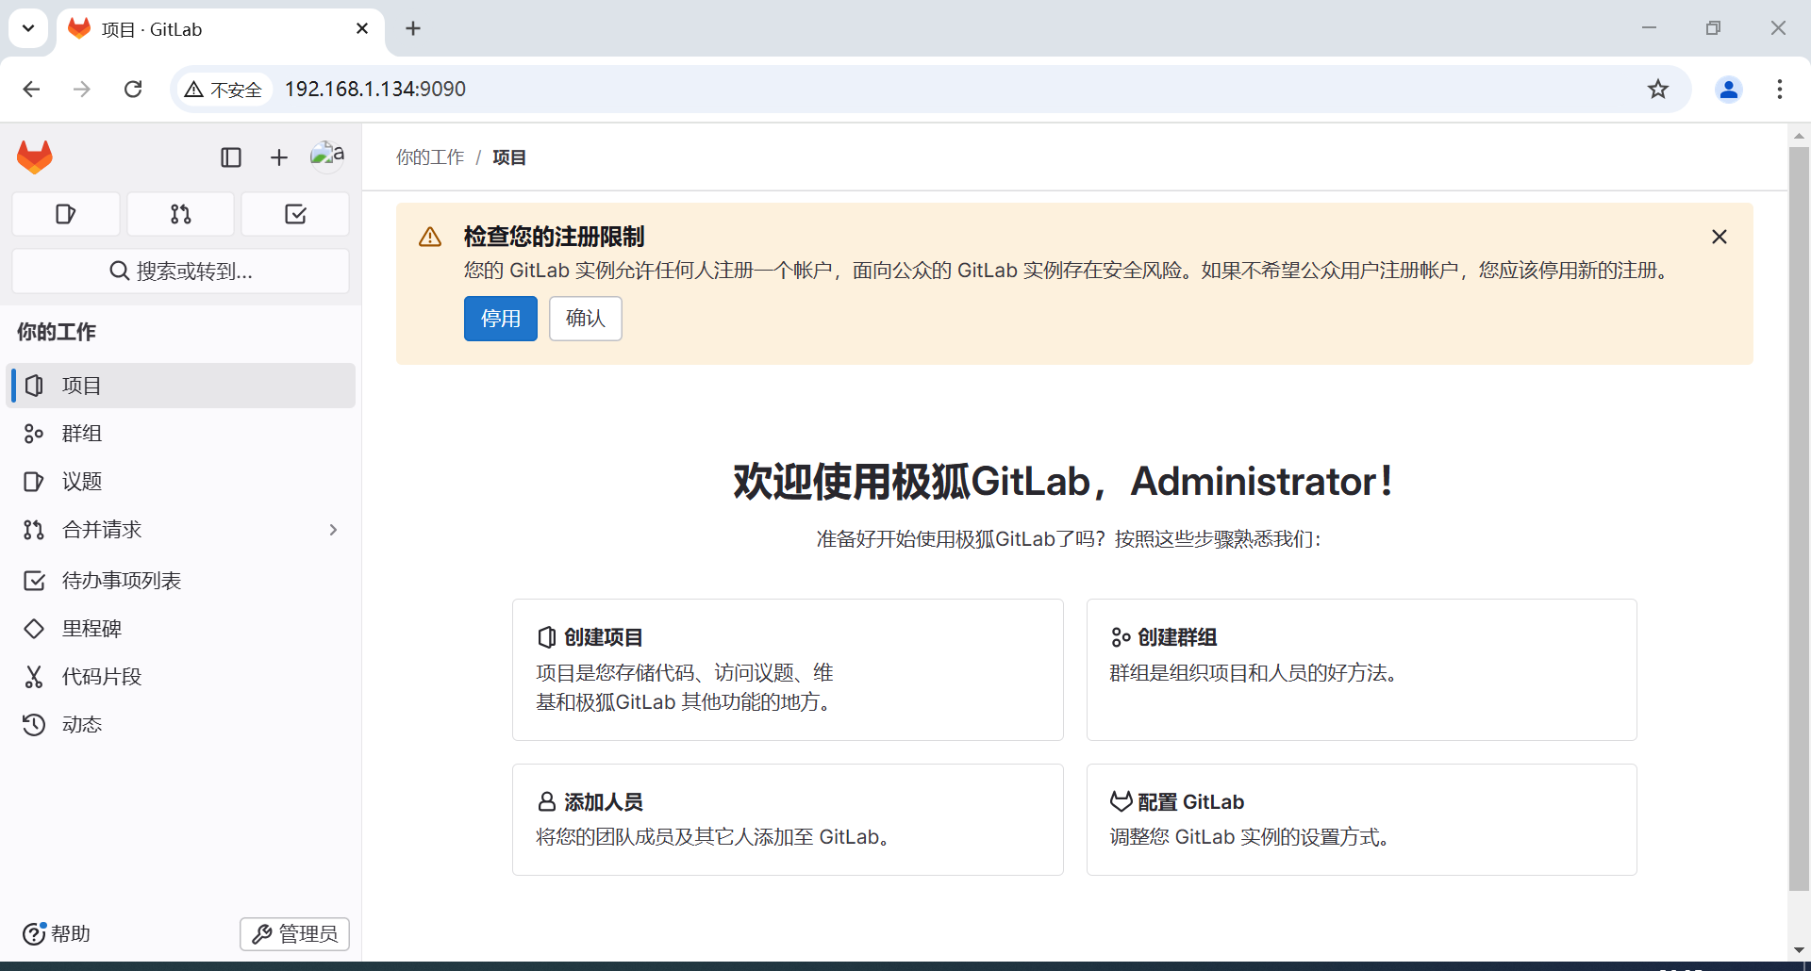Click the help question mark icon
Image resolution: width=1811 pixels, height=971 pixels.
pos(34,933)
